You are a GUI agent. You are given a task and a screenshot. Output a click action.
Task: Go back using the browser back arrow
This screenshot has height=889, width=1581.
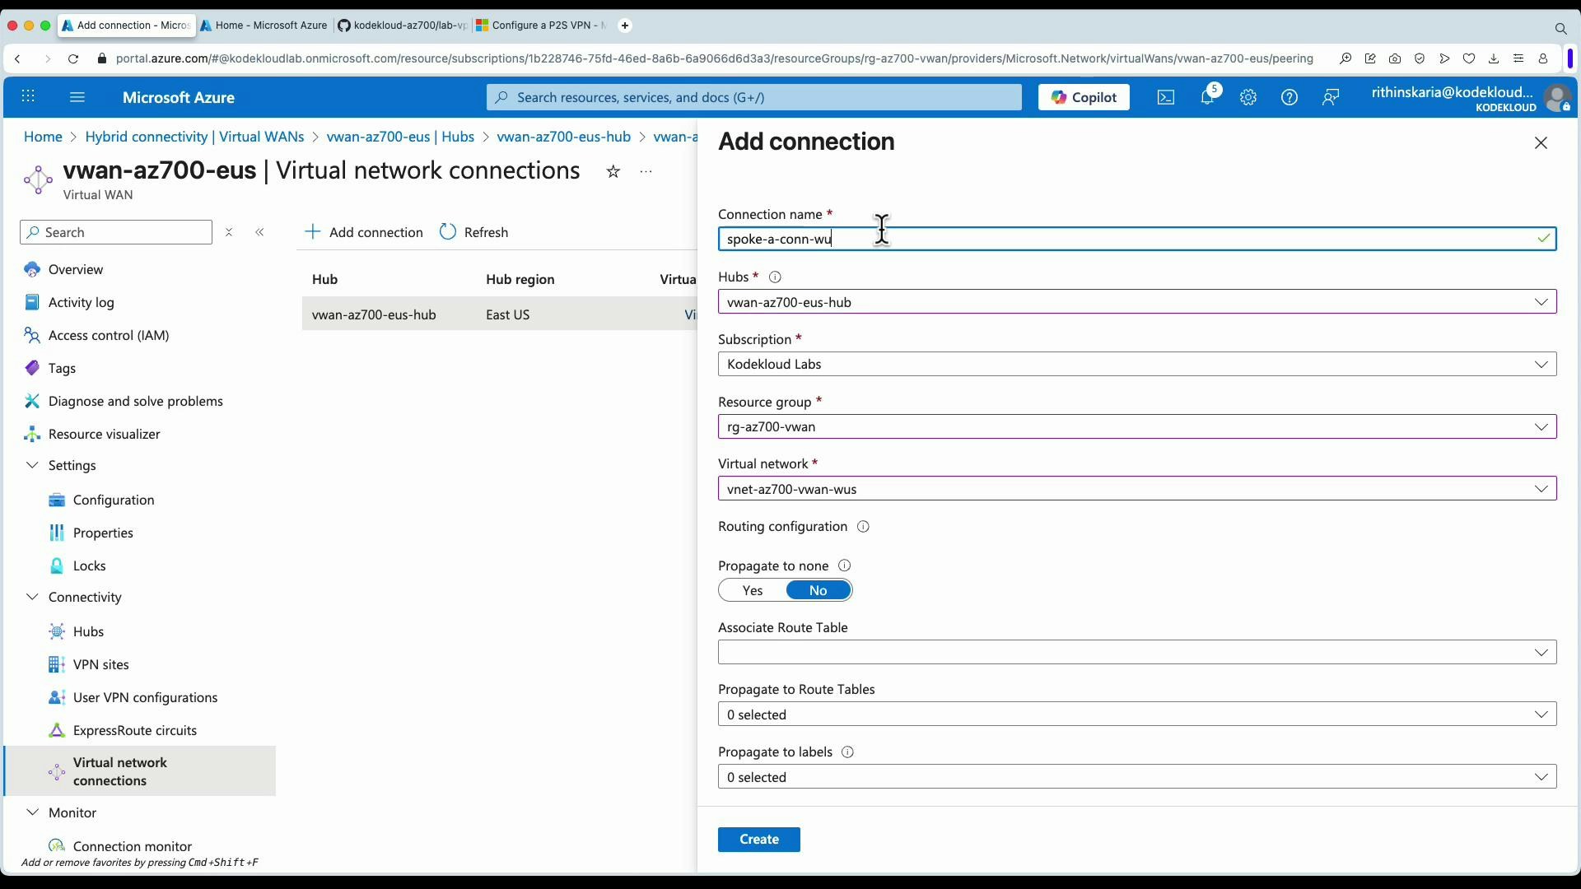tap(17, 58)
